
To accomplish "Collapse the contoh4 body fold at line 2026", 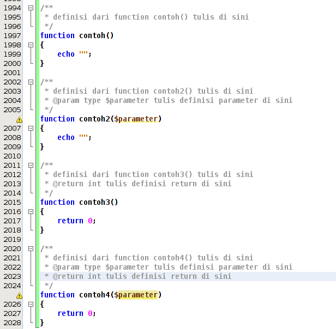I will click(31, 304).
